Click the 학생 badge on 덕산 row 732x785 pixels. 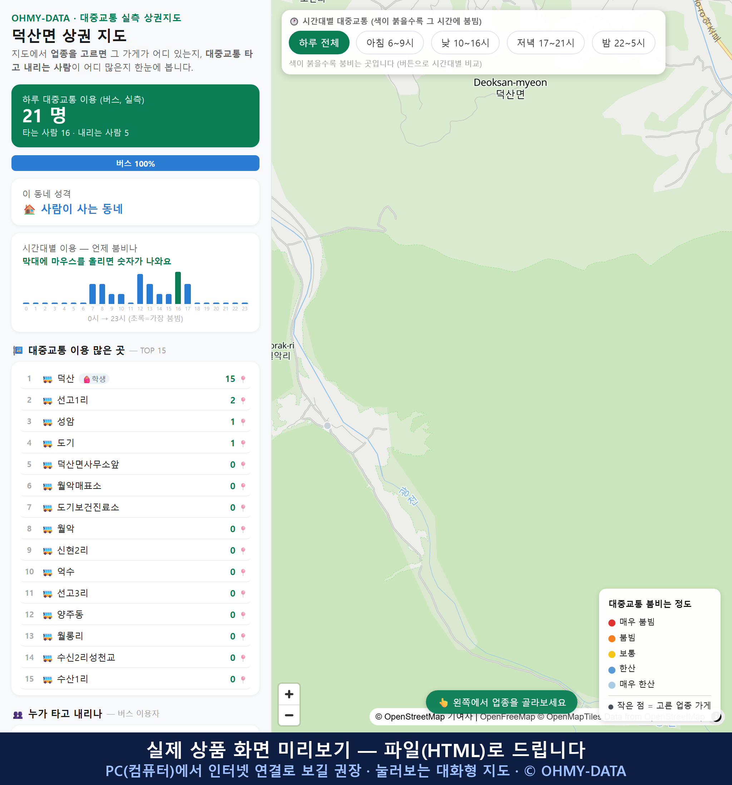[94, 379]
